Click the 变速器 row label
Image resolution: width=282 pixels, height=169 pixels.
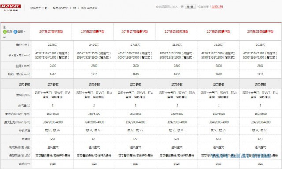pos(26,139)
